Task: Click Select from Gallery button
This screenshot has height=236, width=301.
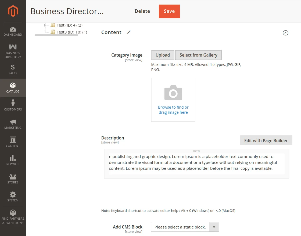Action: point(198,55)
